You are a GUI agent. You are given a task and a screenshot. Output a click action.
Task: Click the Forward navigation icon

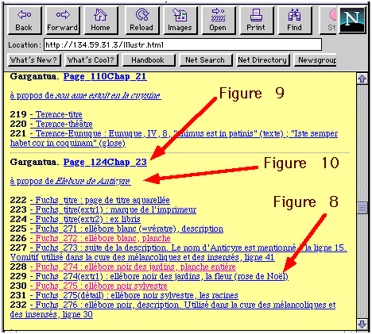click(x=63, y=21)
